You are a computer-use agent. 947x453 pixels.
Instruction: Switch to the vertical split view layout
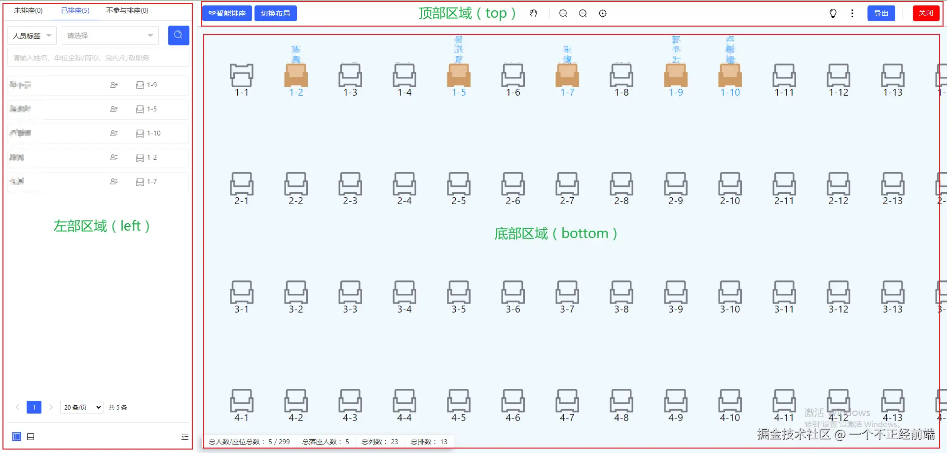16,436
